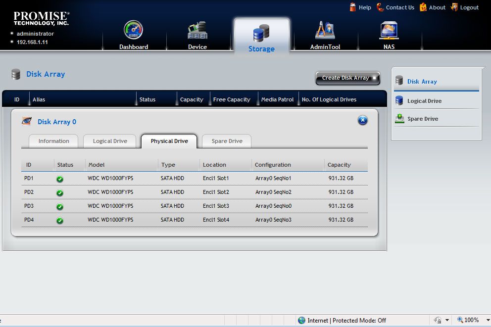Click the AdminTool menu label
The width and height of the screenshot is (491, 327).
(x=325, y=47)
